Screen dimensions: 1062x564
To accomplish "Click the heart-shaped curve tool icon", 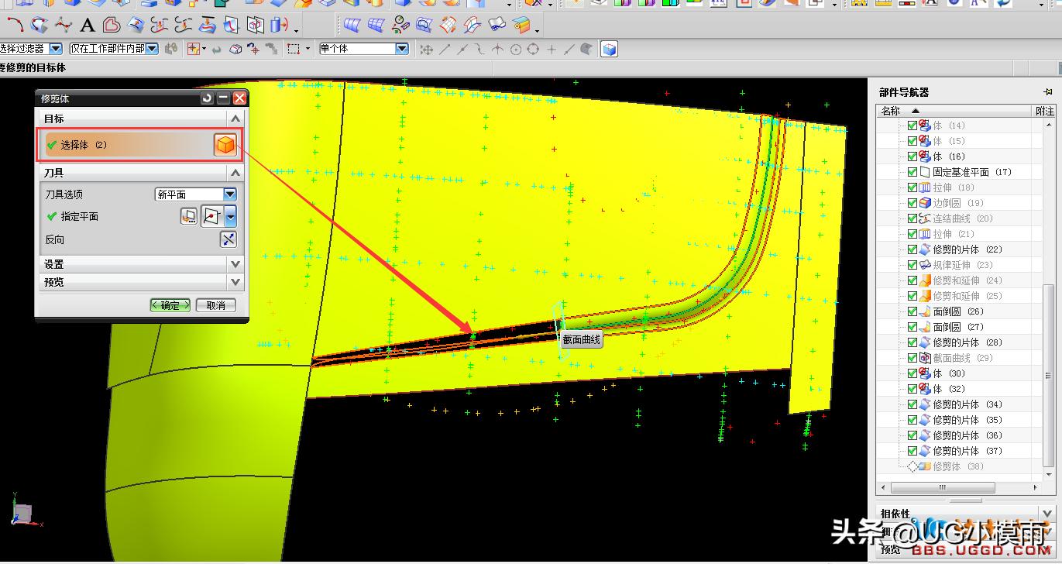I will [x=112, y=26].
